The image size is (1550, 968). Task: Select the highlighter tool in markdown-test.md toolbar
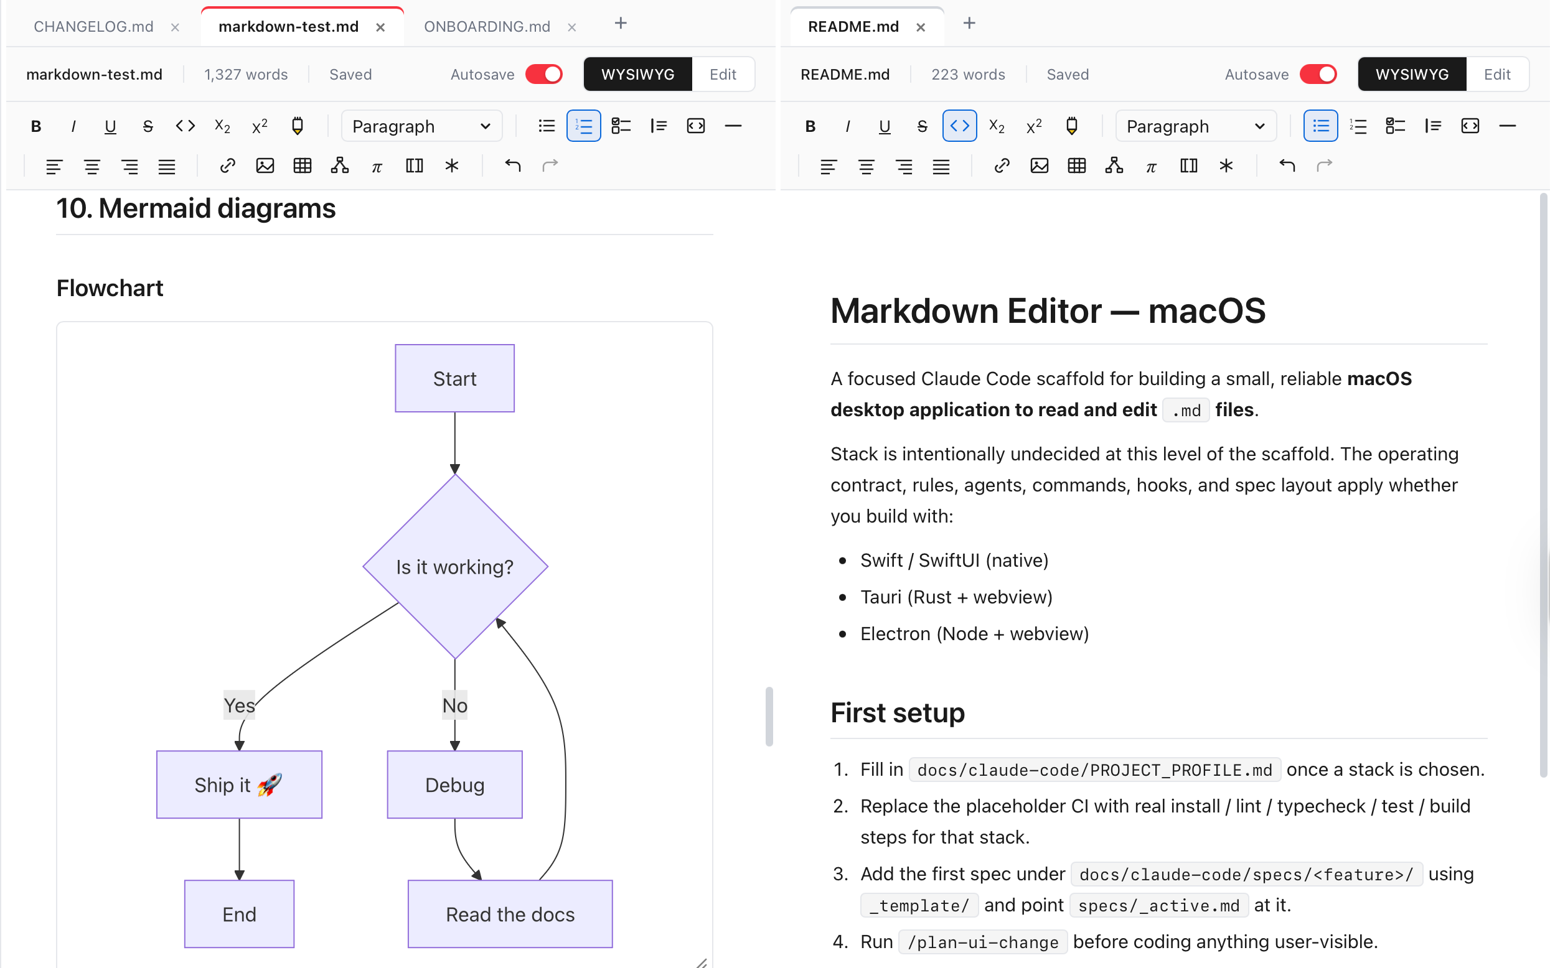pos(297,126)
